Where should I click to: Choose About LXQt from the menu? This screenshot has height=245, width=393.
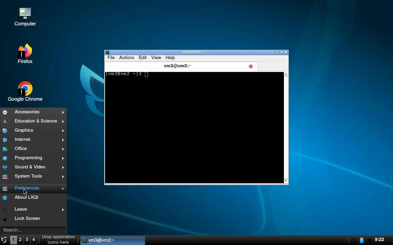[33, 198]
